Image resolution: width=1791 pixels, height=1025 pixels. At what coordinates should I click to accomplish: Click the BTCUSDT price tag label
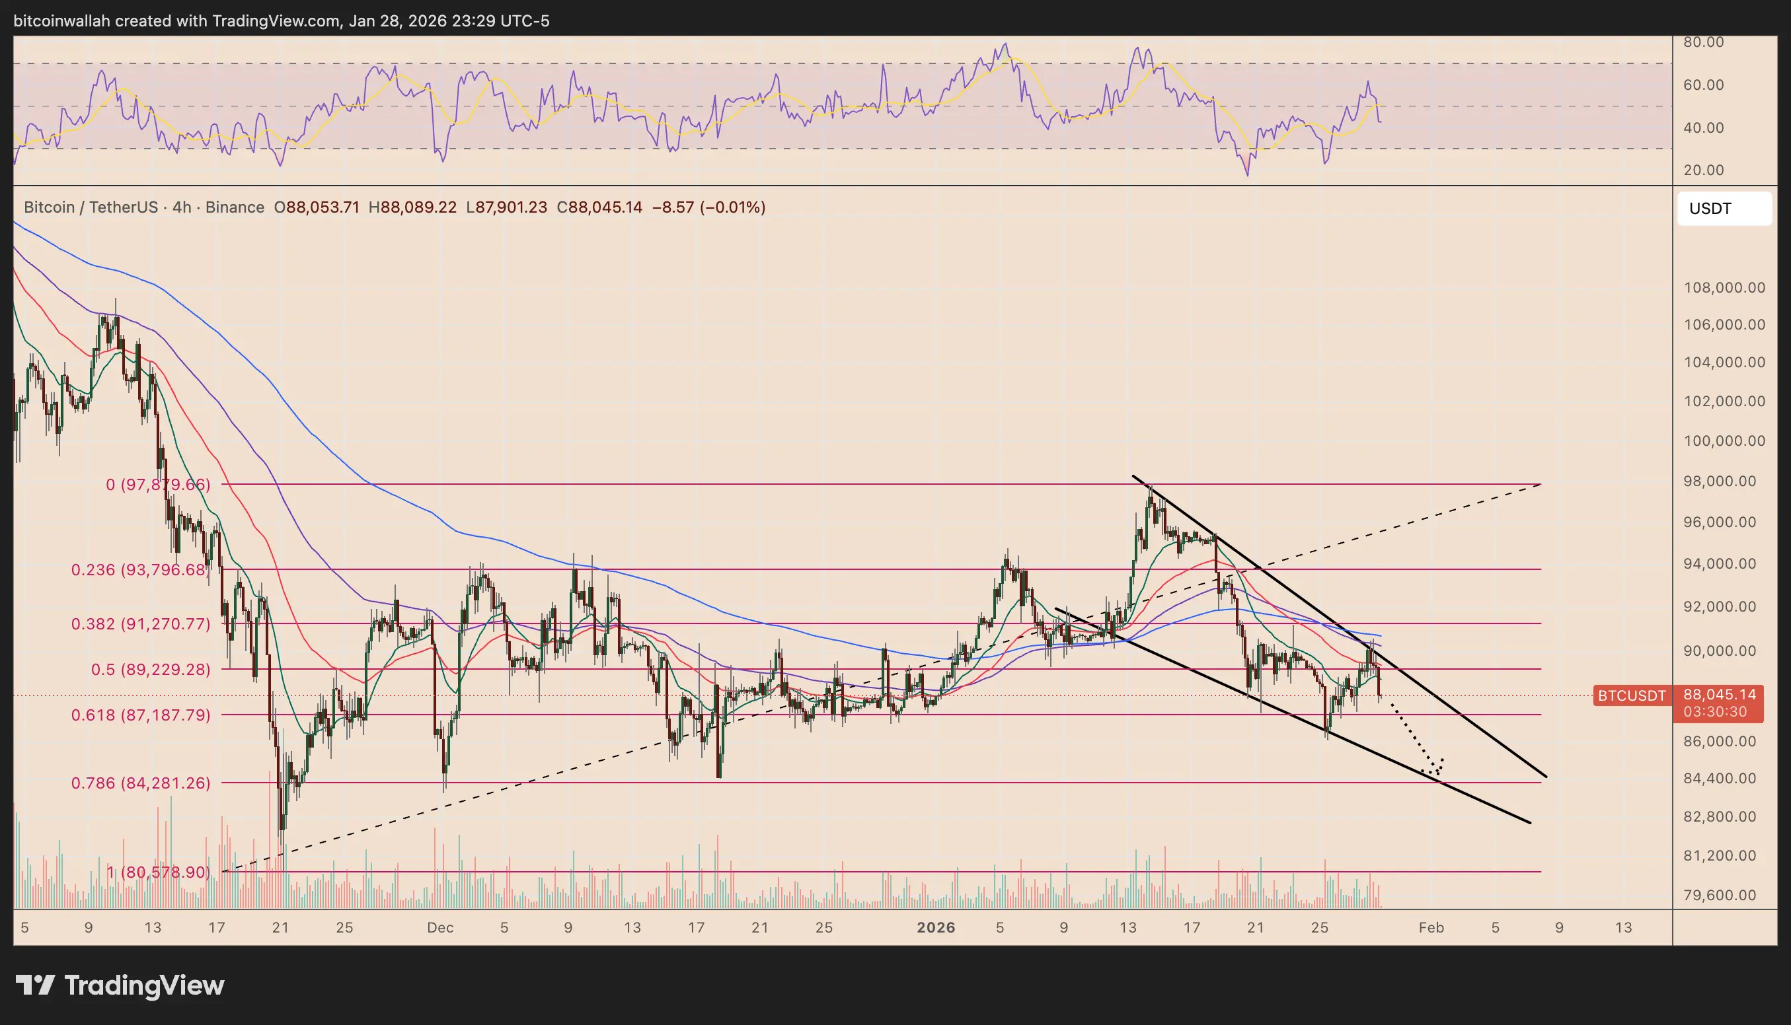tap(1631, 696)
